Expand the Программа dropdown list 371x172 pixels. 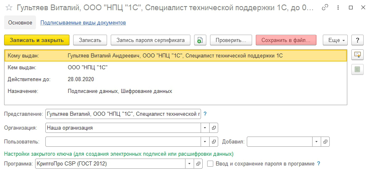click(190, 163)
